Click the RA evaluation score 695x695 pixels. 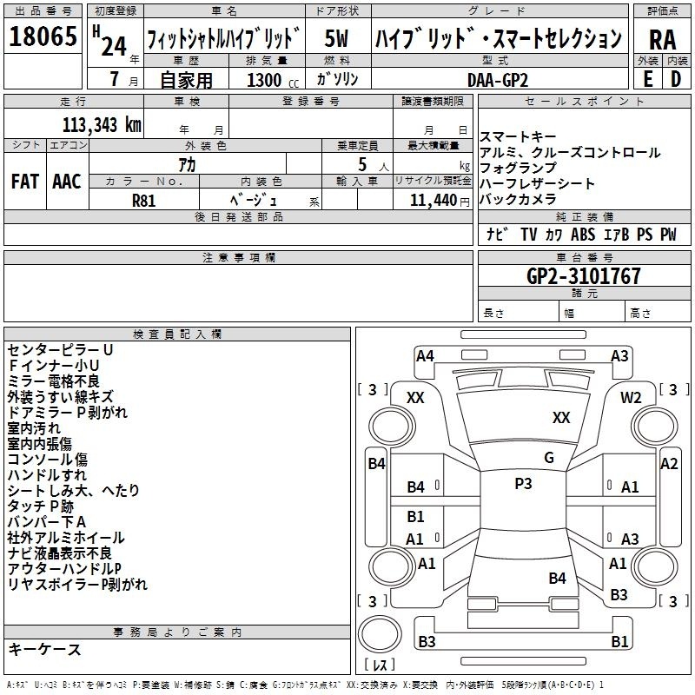[x=662, y=39]
